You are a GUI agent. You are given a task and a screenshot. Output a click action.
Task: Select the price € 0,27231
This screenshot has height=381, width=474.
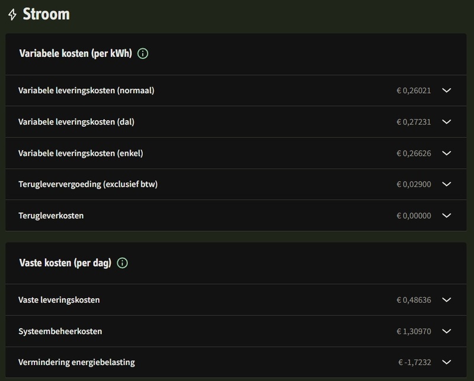414,122
